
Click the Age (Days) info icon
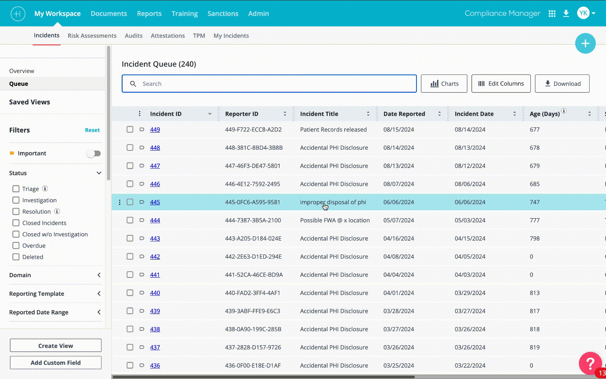coord(564,111)
